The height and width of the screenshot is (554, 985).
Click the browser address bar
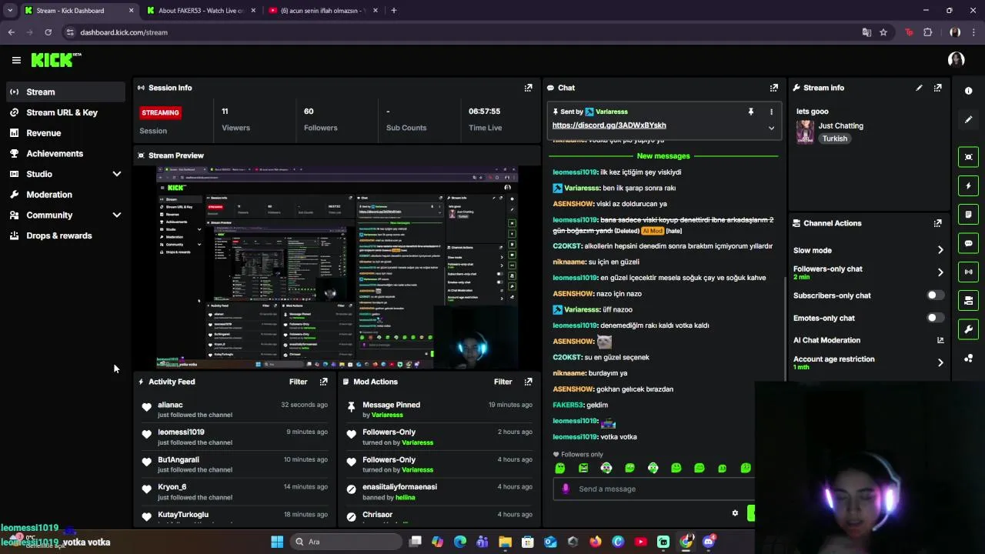[462, 32]
